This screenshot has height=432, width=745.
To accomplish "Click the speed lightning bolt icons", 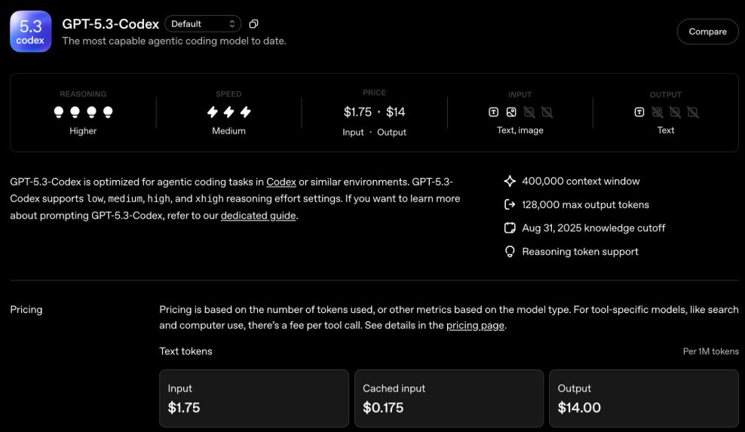I will click(x=228, y=112).
